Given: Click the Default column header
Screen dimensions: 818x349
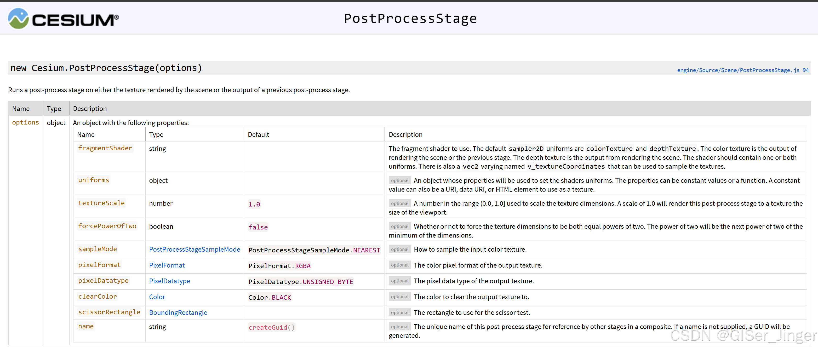Looking at the screenshot, I should (258, 134).
